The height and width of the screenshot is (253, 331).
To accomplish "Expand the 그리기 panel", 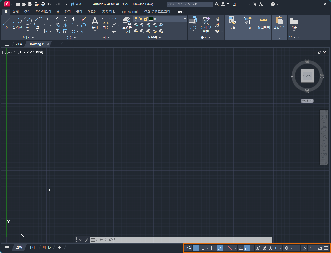I will tap(27, 37).
